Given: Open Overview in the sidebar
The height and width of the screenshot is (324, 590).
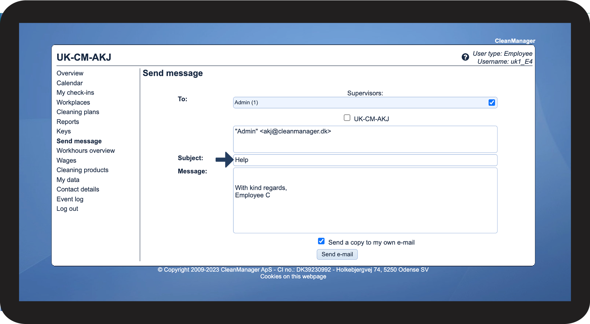Looking at the screenshot, I should click(x=70, y=73).
